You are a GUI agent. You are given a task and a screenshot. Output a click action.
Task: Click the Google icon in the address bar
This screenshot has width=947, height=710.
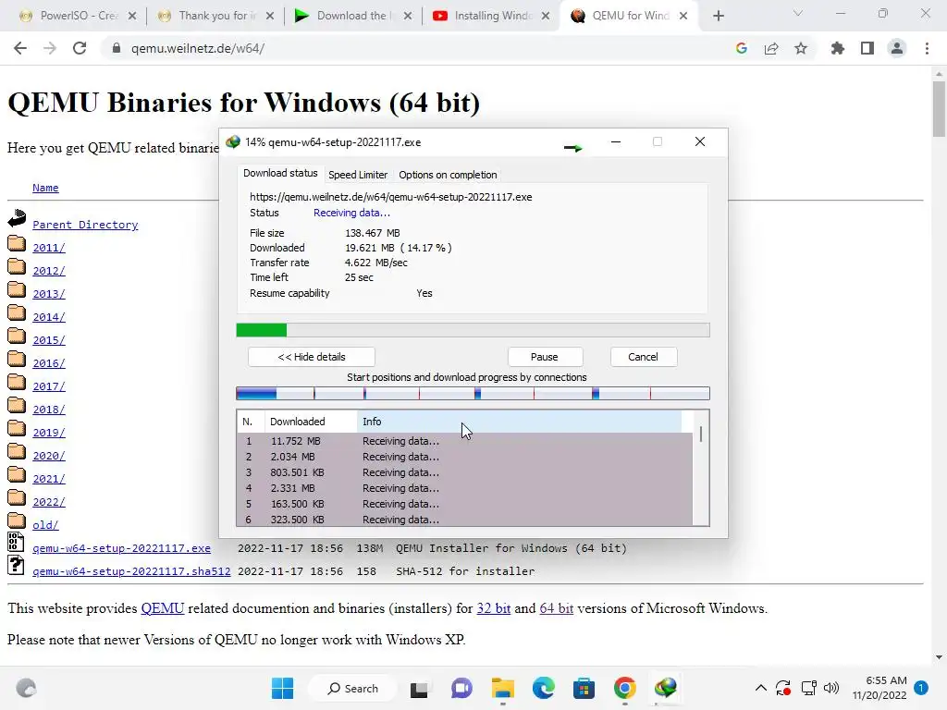tap(741, 48)
